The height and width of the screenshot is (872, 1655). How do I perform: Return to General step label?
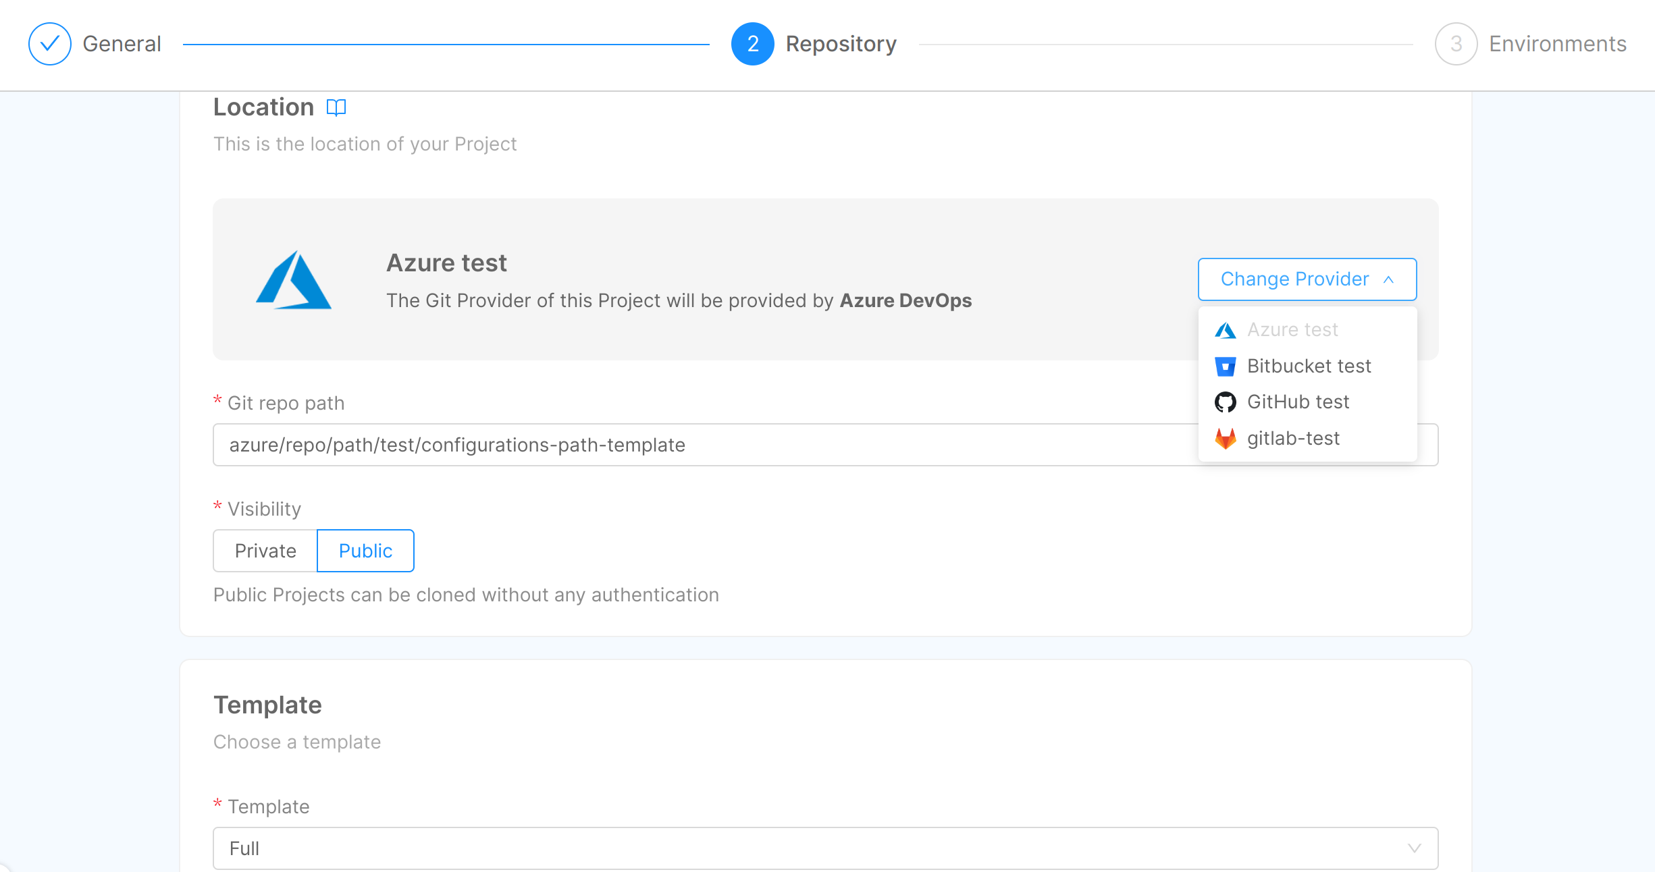click(x=122, y=44)
